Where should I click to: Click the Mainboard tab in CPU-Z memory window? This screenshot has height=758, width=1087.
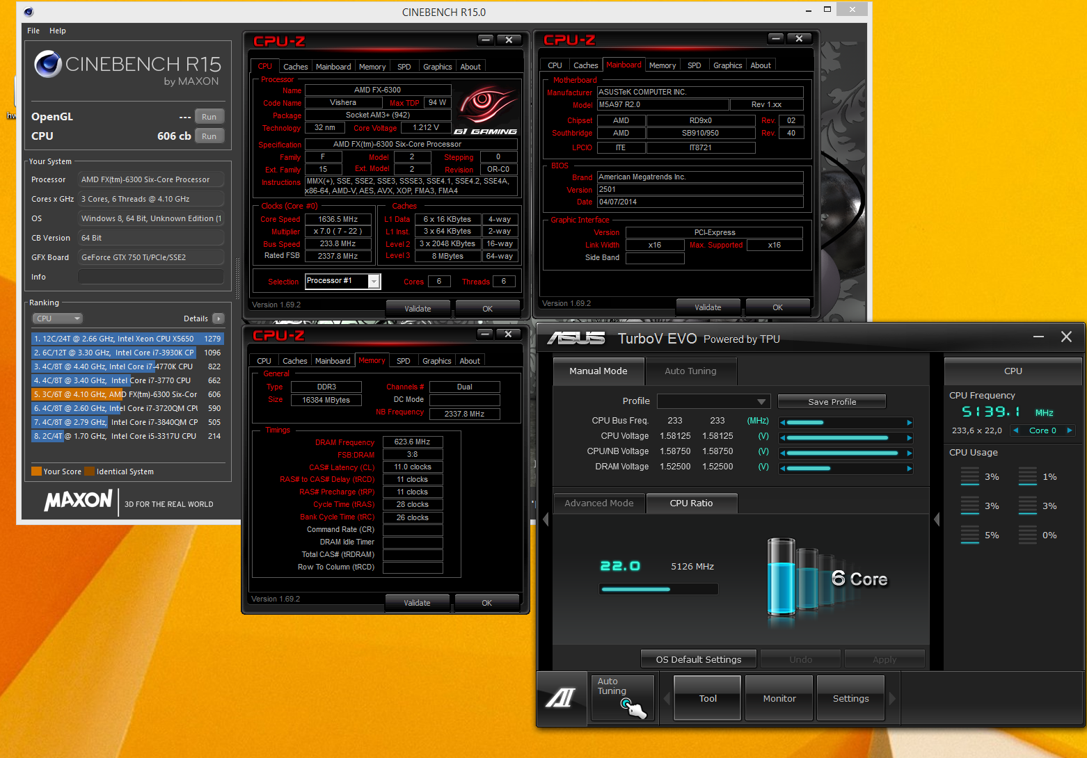tap(333, 361)
